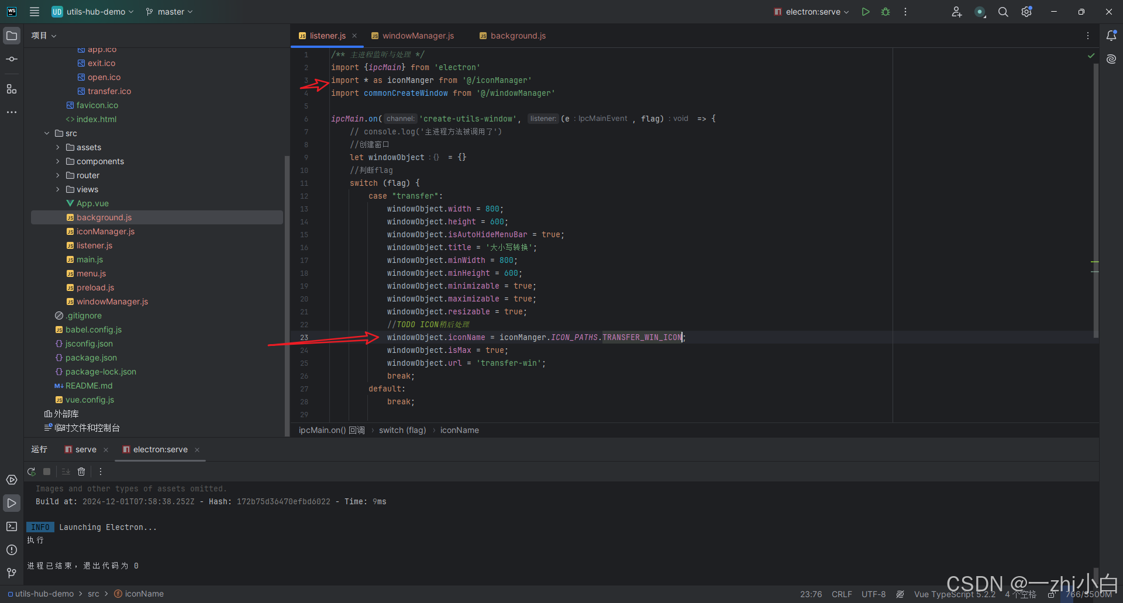Open iconManager.js in the project tree
The width and height of the screenshot is (1123, 603).
[x=105, y=231]
